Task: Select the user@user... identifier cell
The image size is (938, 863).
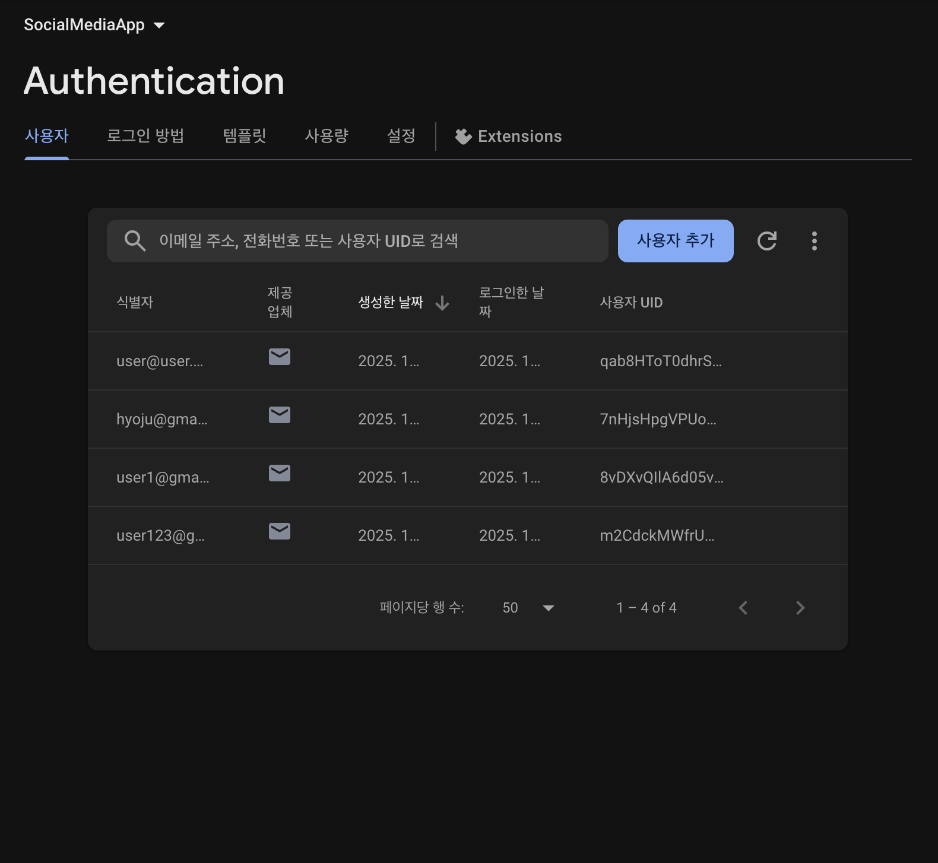Action: tap(160, 361)
